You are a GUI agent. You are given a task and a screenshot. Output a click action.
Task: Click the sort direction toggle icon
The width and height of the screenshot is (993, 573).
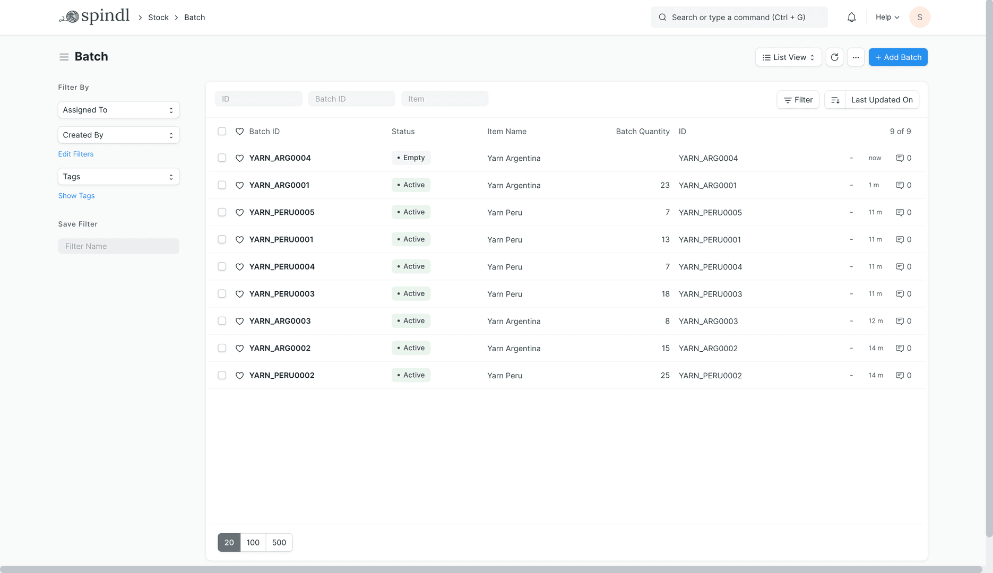point(835,100)
